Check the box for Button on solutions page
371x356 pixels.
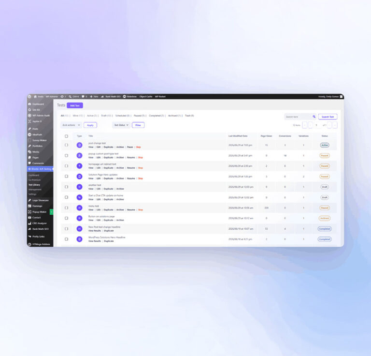tap(67, 218)
